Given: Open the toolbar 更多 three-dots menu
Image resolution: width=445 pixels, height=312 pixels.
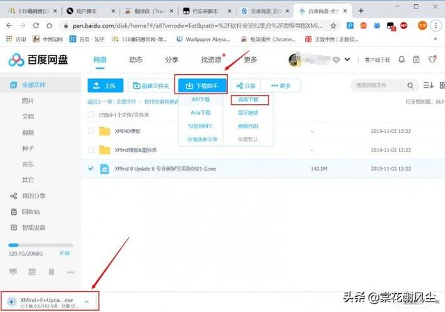Looking at the screenshot, I should [280, 85].
